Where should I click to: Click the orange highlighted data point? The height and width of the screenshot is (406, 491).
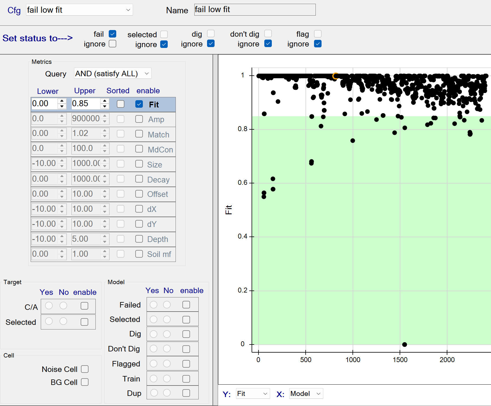coord(335,76)
